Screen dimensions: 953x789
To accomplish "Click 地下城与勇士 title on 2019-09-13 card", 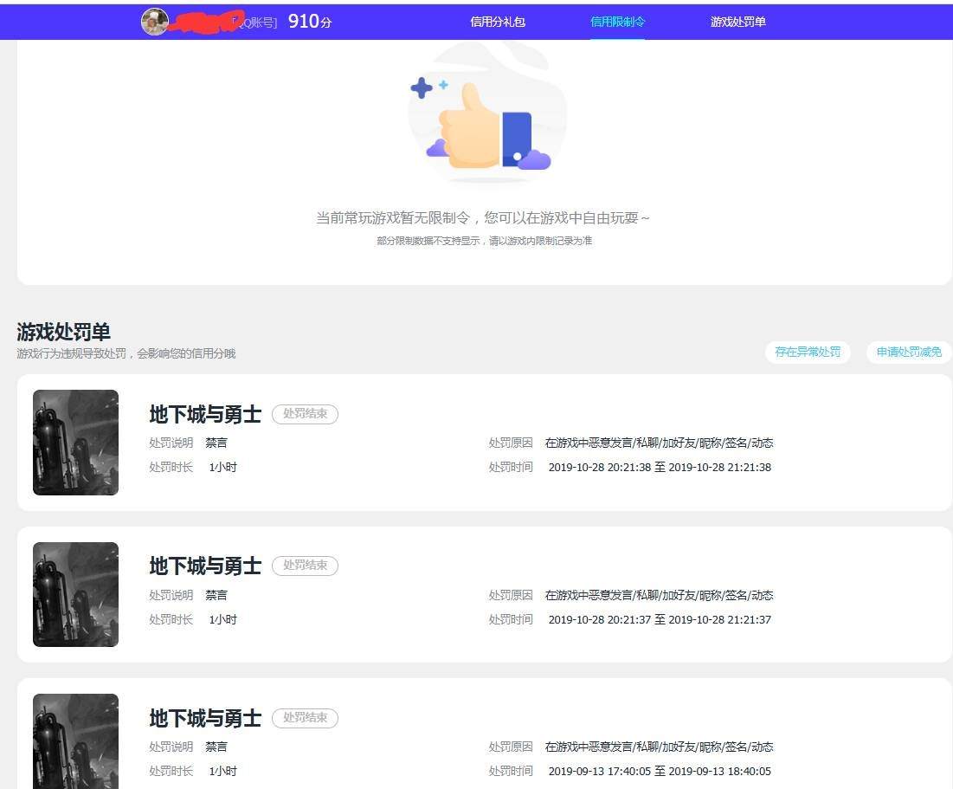I will click(x=205, y=719).
